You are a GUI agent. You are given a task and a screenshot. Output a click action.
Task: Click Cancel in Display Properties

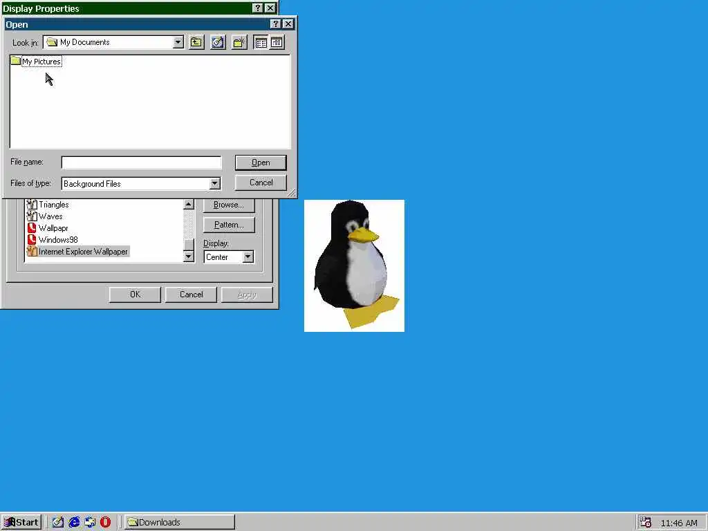(x=191, y=295)
